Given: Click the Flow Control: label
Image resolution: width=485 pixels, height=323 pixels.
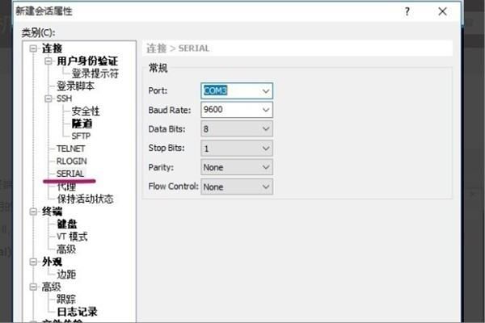Looking at the screenshot, I should 173,186.
